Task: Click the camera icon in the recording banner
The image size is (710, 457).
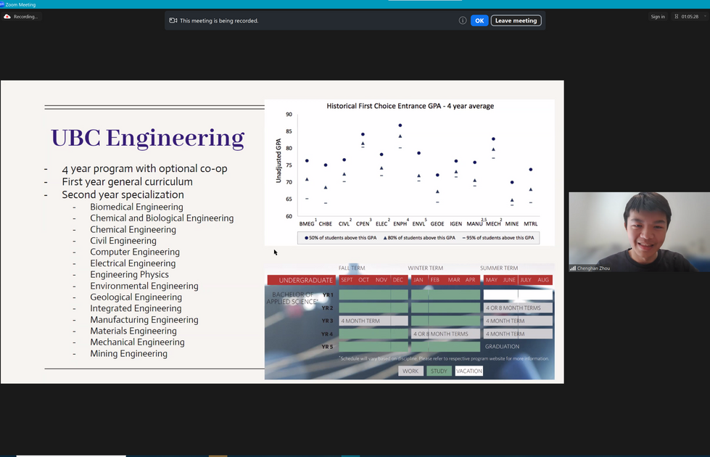Action: (x=173, y=21)
